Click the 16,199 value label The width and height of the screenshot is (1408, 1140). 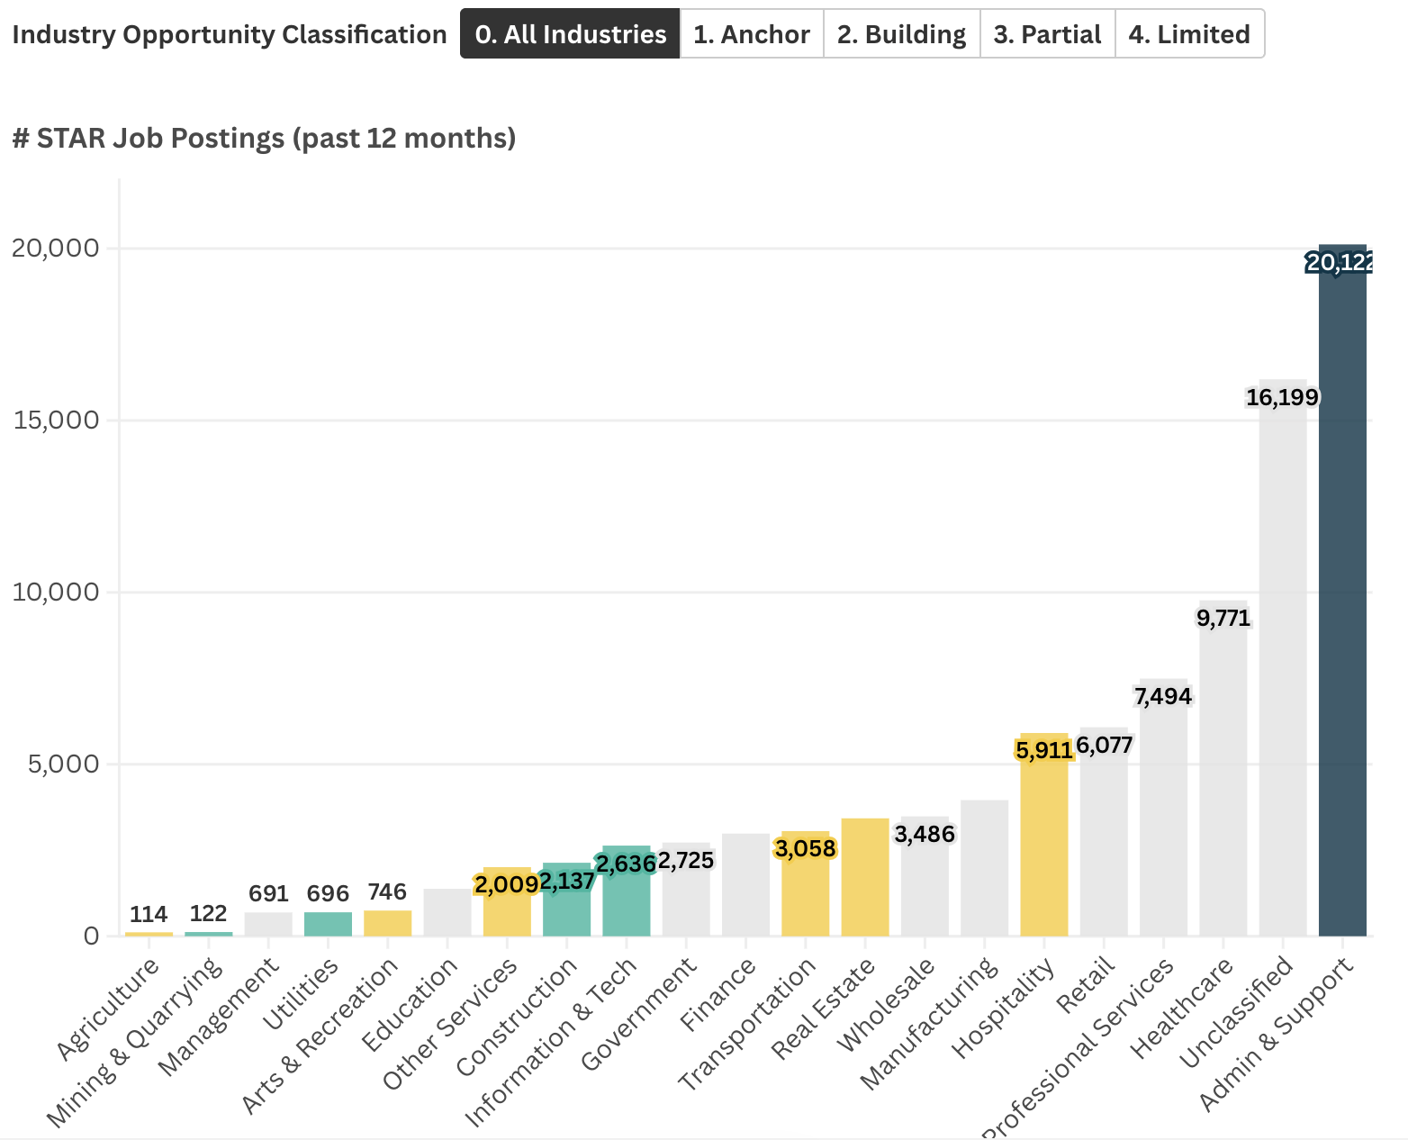tap(1283, 397)
